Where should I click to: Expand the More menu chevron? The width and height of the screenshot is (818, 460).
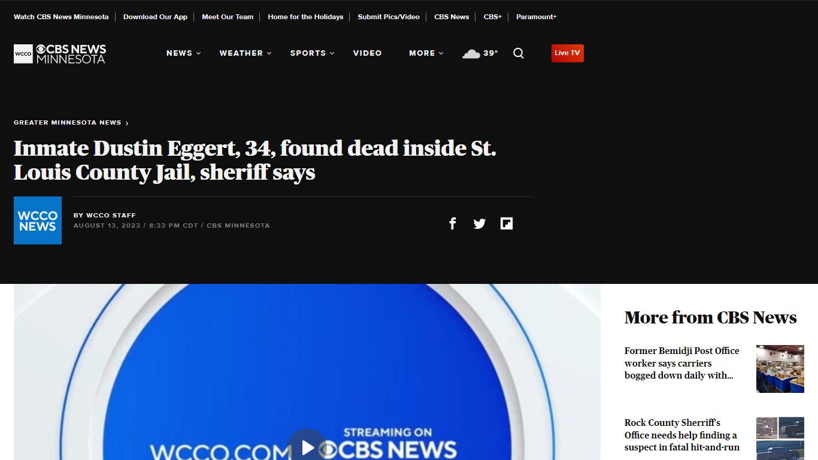tap(441, 53)
